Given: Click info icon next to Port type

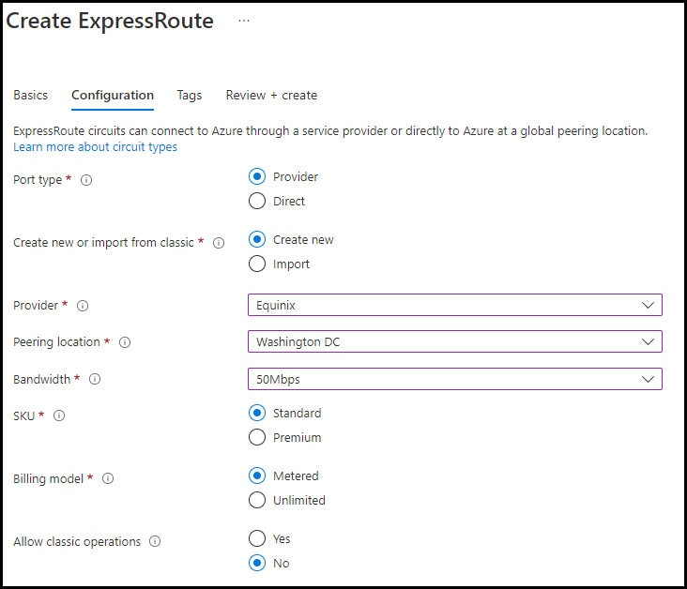Looking at the screenshot, I should point(86,180).
